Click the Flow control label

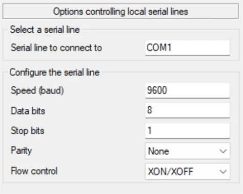tap(34, 171)
